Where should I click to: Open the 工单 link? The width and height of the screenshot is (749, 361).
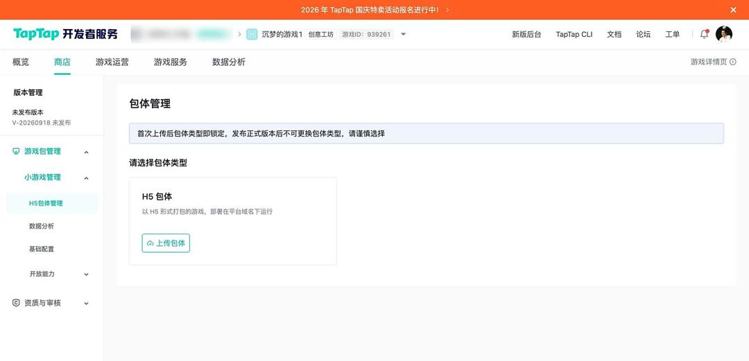click(x=672, y=35)
